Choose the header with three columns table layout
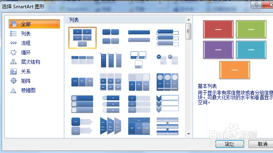 (139, 126)
